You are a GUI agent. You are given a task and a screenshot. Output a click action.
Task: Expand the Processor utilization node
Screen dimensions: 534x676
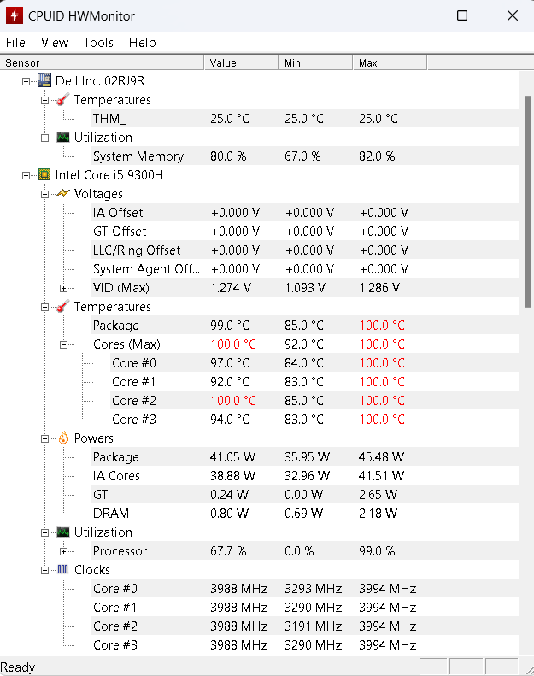pyautogui.click(x=63, y=551)
